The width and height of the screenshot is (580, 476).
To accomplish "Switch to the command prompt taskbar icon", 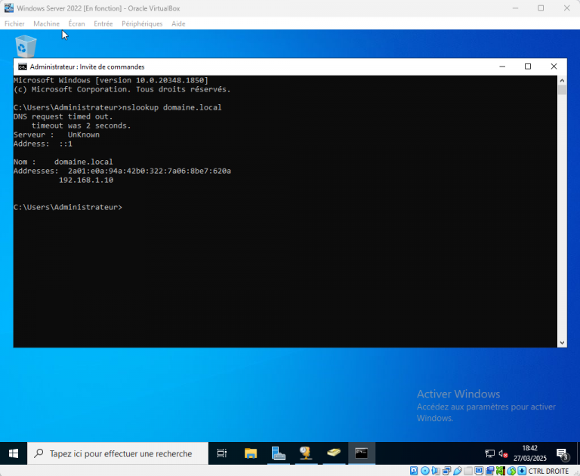I will pos(362,453).
